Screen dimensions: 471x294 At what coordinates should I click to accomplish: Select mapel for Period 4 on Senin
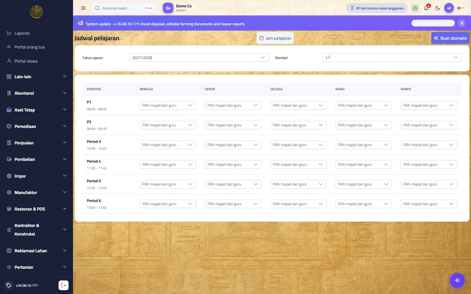pos(233,165)
